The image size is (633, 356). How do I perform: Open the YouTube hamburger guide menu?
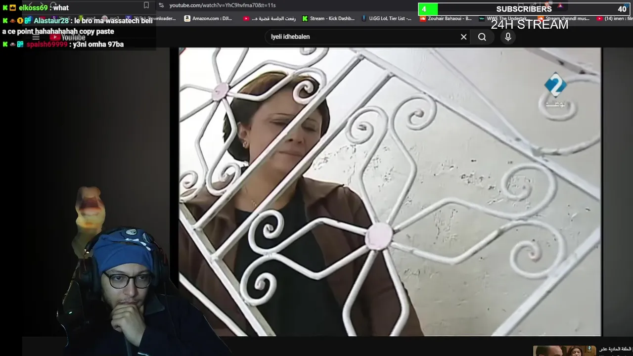pos(36,37)
